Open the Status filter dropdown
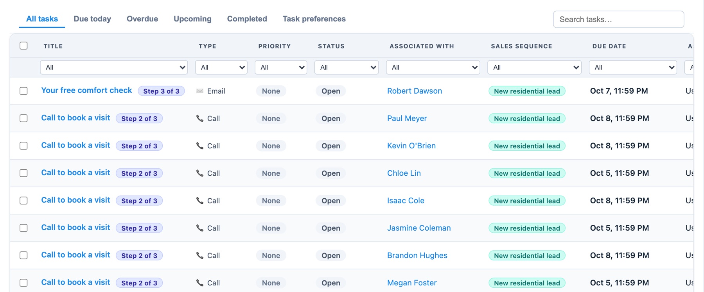 347,67
